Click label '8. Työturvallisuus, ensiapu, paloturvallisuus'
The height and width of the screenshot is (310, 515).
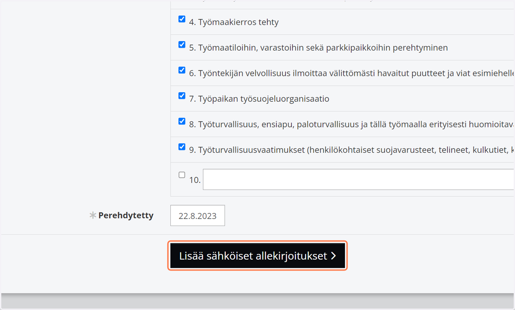click(x=352, y=125)
